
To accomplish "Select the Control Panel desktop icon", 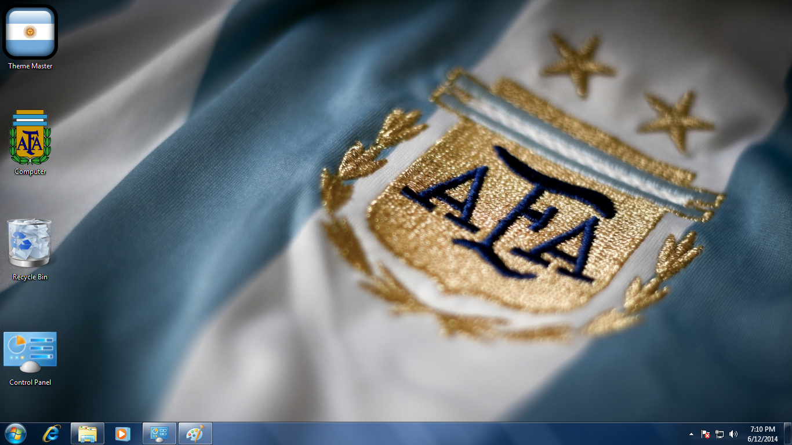I will (x=30, y=352).
